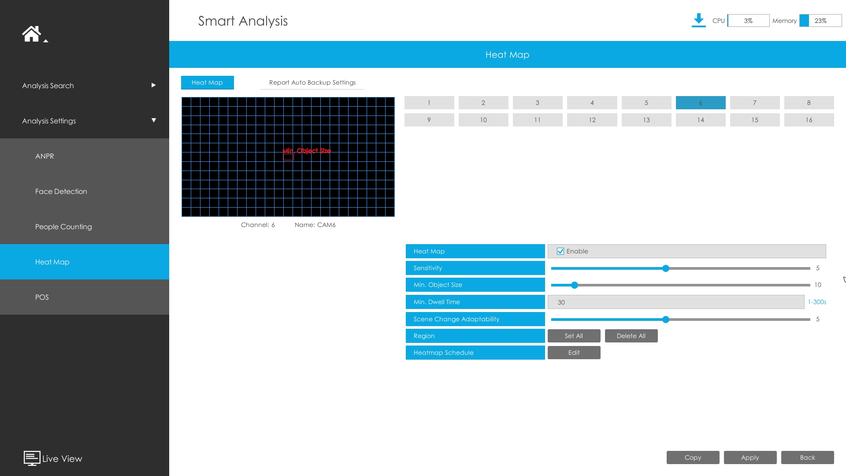Select channel 10 button

(x=483, y=120)
